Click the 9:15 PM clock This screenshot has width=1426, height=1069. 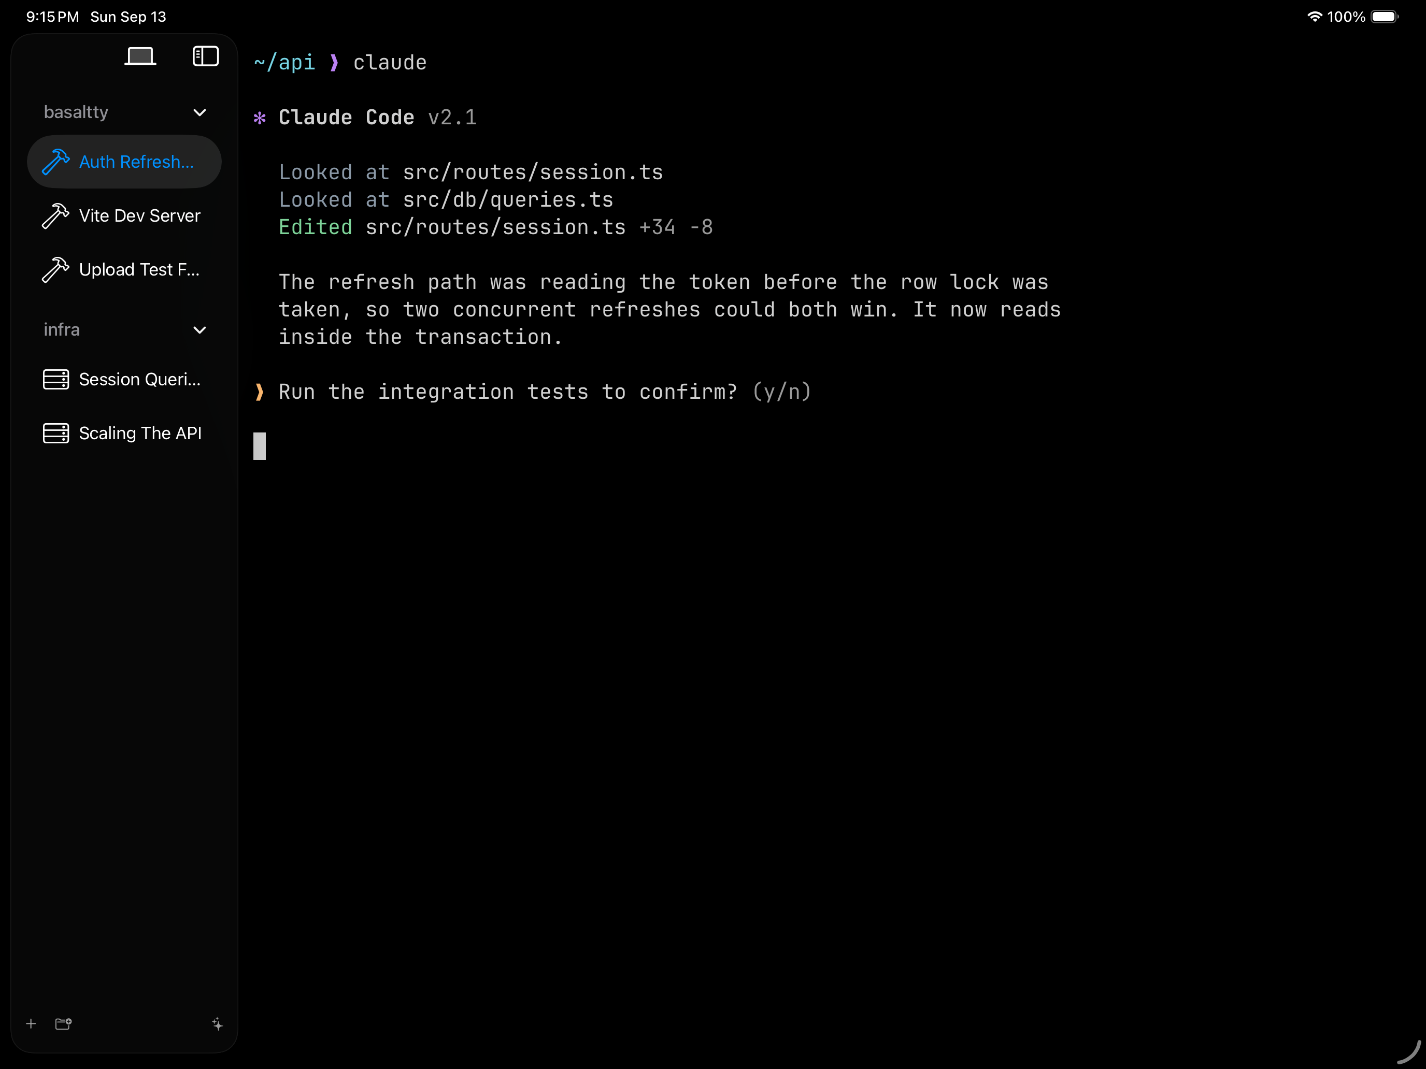coord(52,17)
